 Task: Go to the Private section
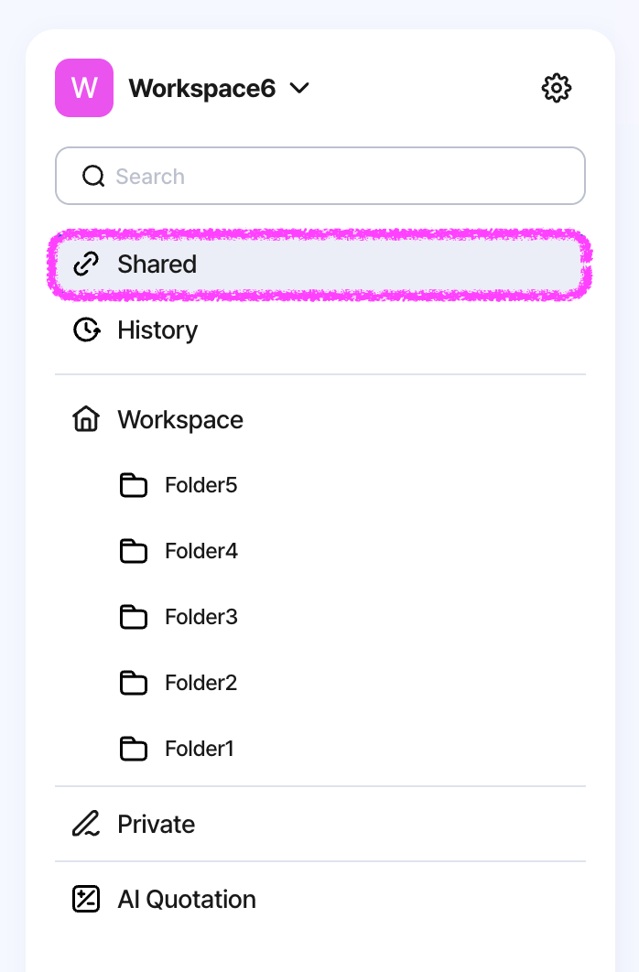[x=320, y=824]
